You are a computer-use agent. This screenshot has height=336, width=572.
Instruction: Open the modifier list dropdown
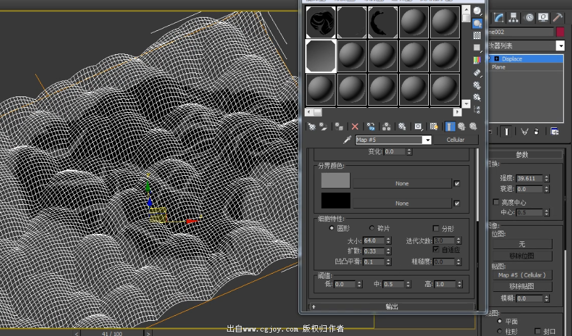coord(559,46)
